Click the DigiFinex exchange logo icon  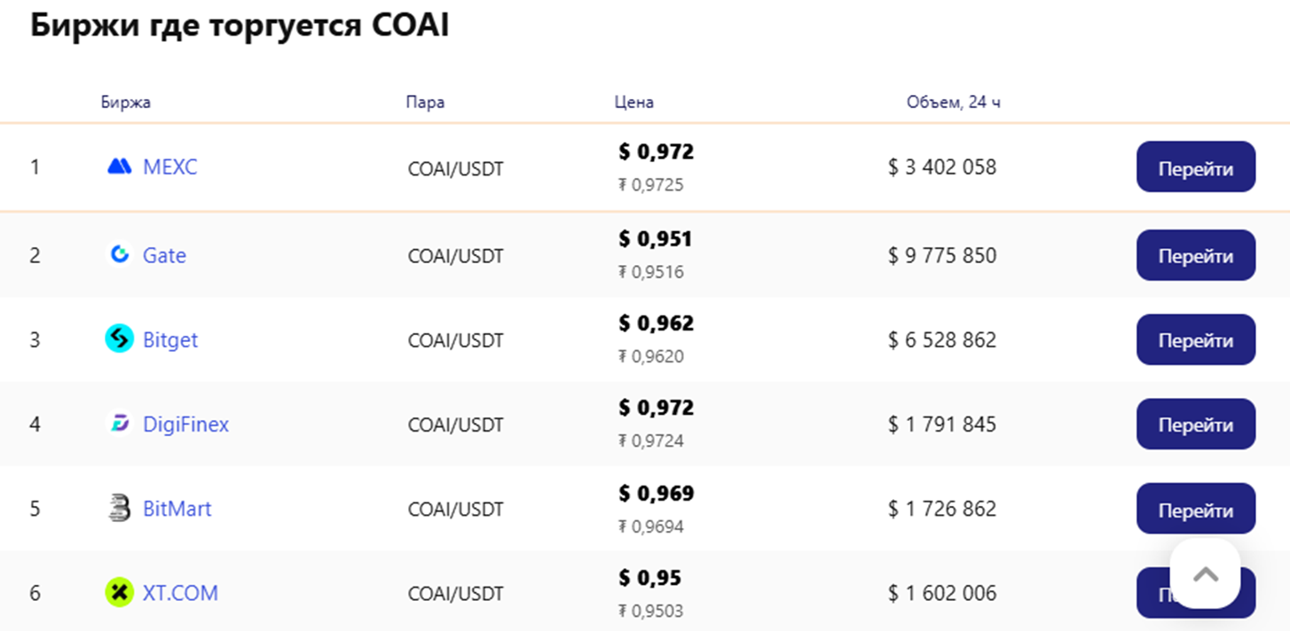point(119,425)
